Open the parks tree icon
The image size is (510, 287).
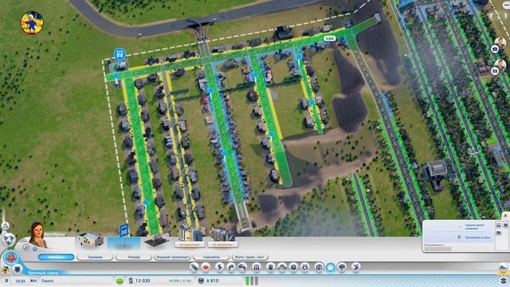click(342, 267)
